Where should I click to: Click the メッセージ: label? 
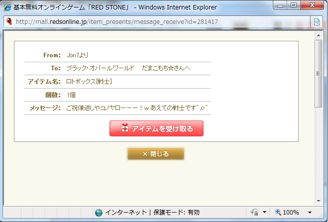click(x=45, y=108)
